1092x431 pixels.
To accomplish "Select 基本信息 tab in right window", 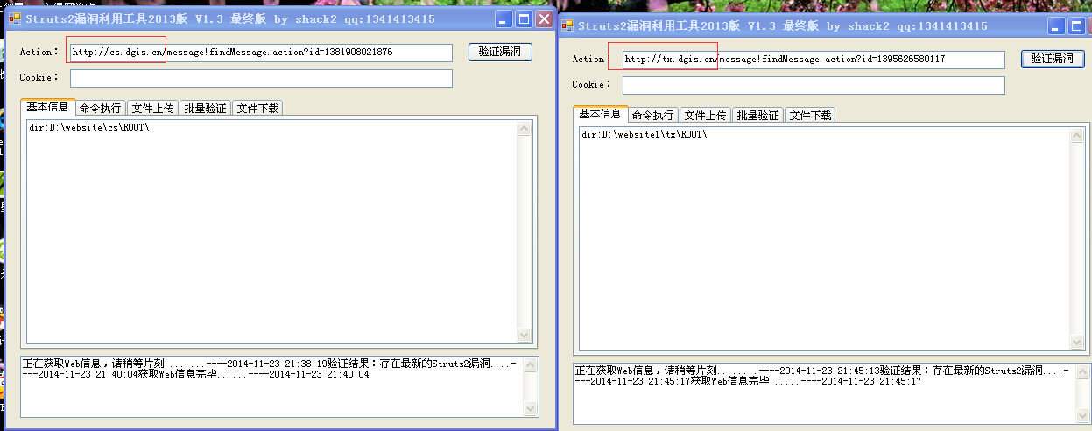I will (x=600, y=114).
